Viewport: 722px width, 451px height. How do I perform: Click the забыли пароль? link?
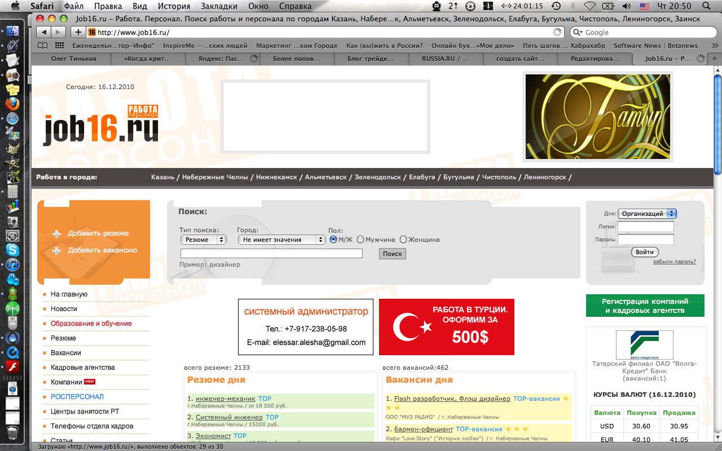[x=674, y=262]
